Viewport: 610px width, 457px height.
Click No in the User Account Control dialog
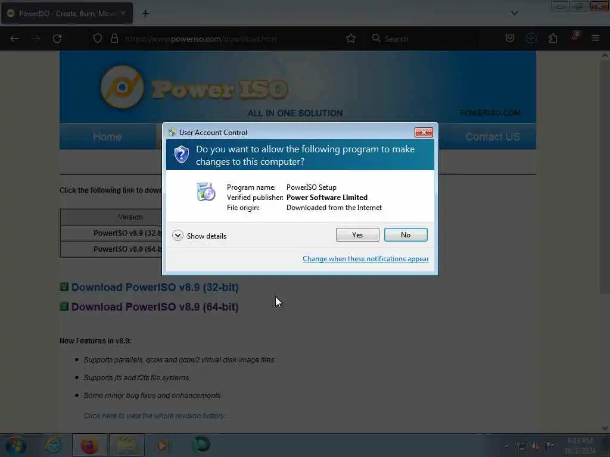coord(405,234)
